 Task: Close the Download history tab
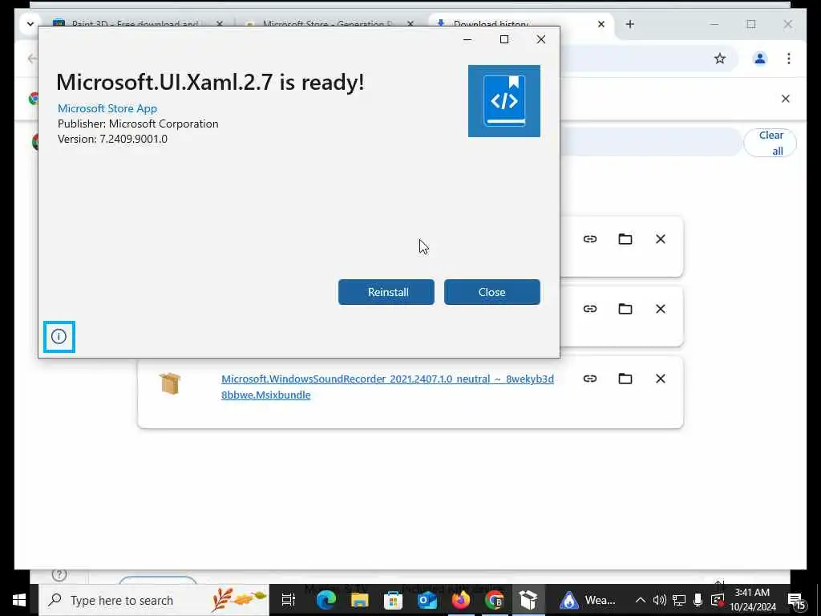pyautogui.click(x=601, y=24)
